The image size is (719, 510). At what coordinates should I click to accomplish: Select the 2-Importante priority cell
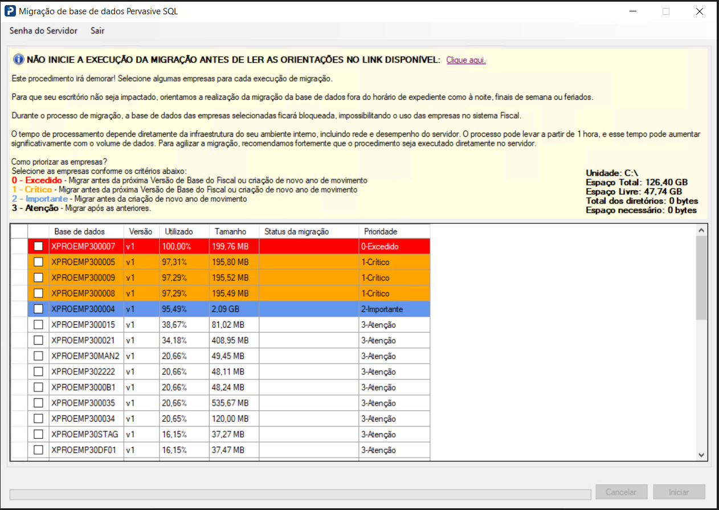pyautogui.click(x=394, y=309)
